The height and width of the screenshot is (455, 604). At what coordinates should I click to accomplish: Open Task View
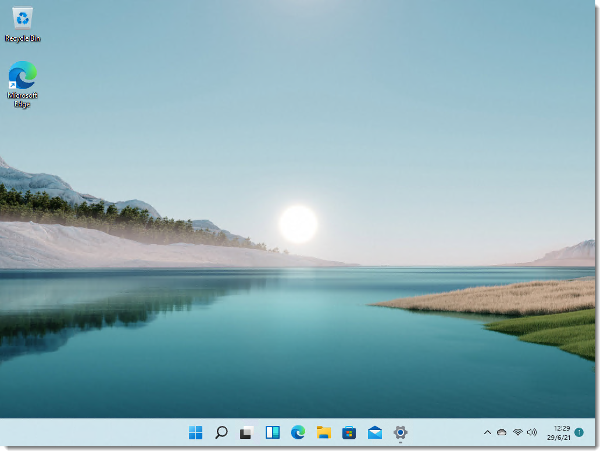(246, 432)
